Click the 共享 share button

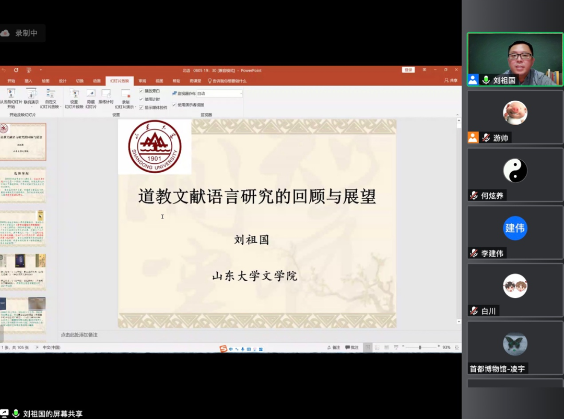[x=451, y=81]
